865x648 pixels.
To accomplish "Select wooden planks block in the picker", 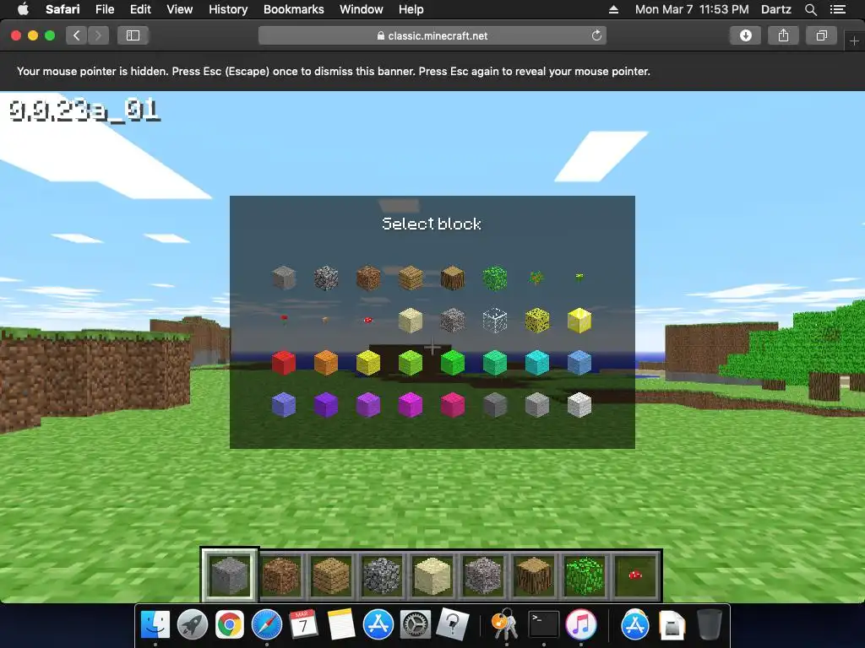I will coord(411,278).
